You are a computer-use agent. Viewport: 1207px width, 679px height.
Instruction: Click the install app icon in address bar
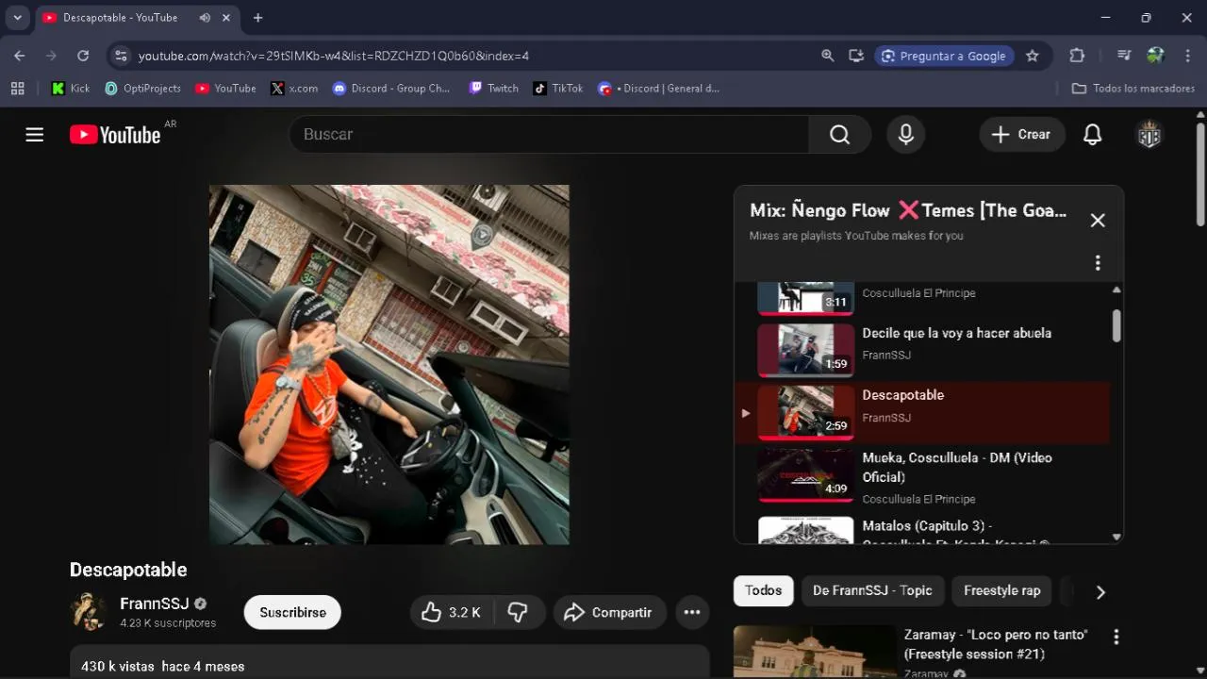coord(856,56)
